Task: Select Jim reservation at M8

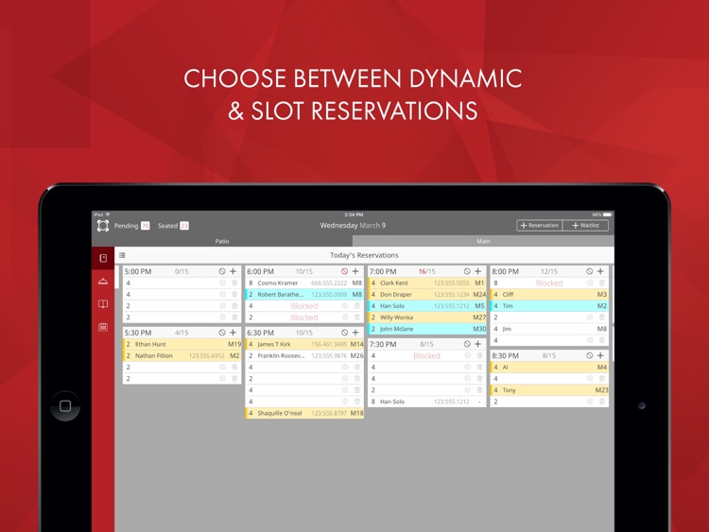Action: coord(549,329)
